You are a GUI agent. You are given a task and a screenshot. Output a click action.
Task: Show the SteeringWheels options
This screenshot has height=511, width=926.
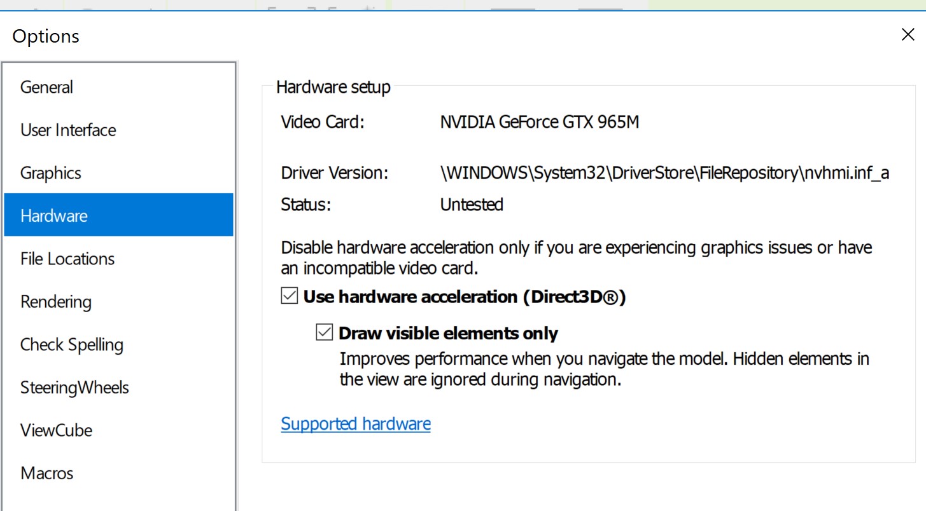(74, 388)
